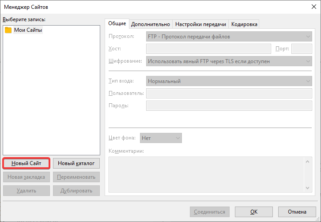Click the Пароль input field

(229, 105)
